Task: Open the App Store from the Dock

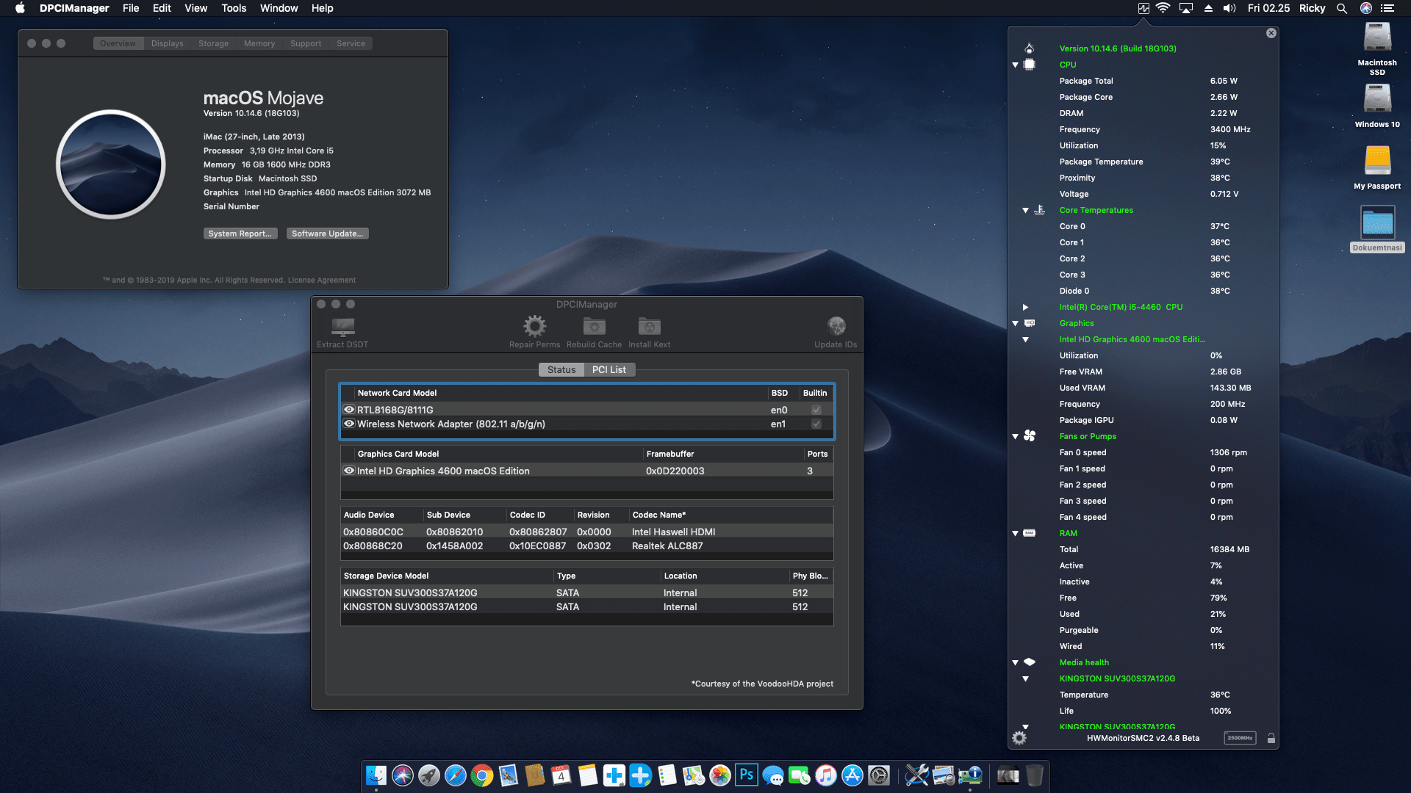Action: pos(852,775)
